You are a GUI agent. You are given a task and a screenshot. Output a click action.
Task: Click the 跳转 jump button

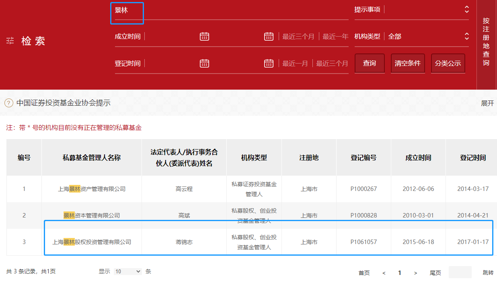coord(488,273)
